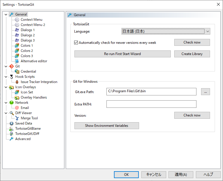Collapse the Diff Viewer tree node
Viewport: 223px width, 181px height.
(6, 113)
